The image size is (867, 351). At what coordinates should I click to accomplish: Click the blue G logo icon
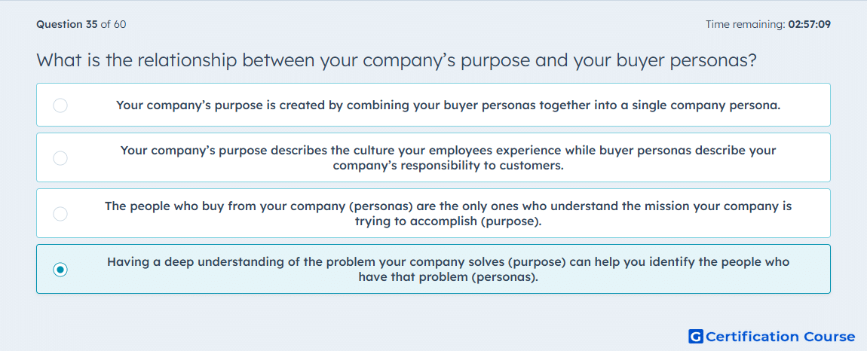(696, 336)
